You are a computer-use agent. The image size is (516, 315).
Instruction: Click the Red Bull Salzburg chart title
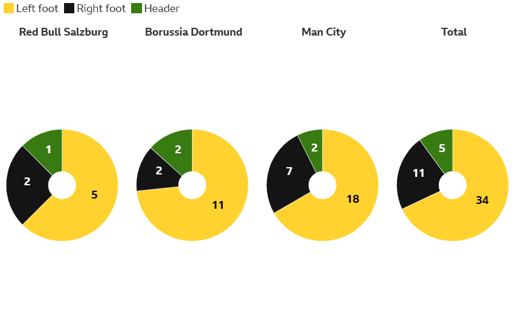tap(63, 32)
